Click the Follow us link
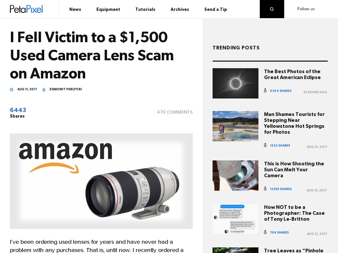Viewport: 338px width, 253px height. click(306, 9)
